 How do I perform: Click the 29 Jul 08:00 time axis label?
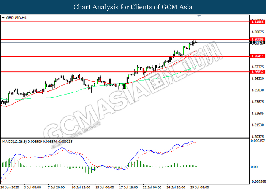pos(199,187)
